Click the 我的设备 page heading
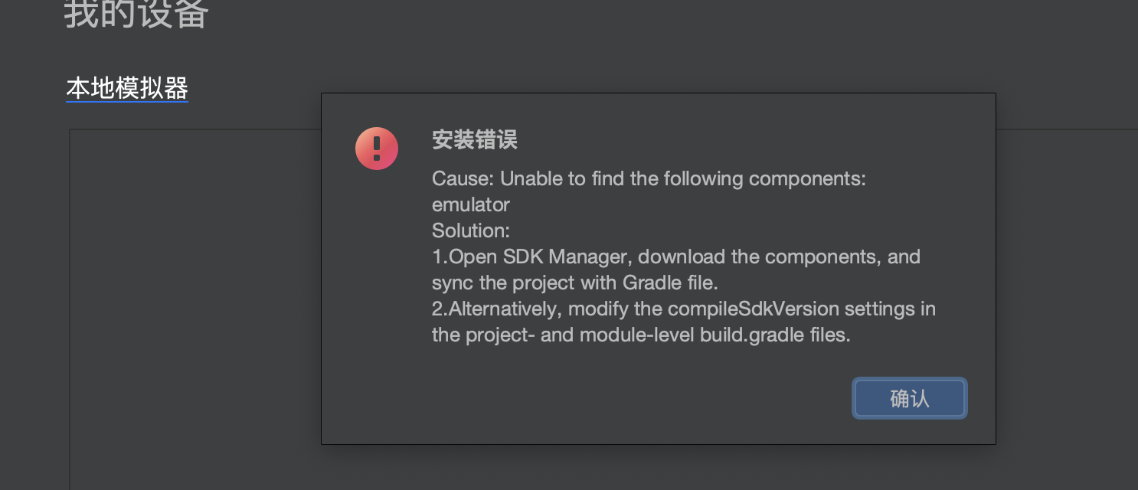 click(136, 13)
